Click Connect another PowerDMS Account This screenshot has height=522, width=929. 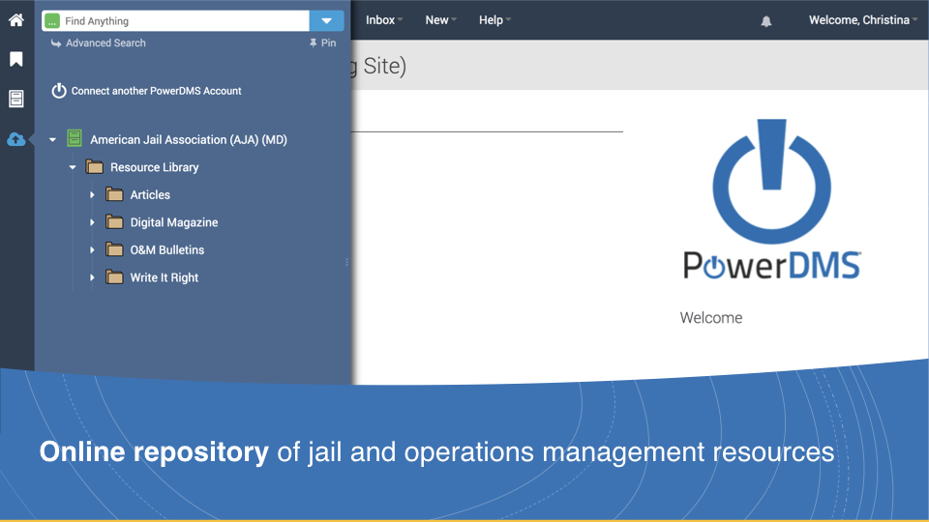point(157,91)
